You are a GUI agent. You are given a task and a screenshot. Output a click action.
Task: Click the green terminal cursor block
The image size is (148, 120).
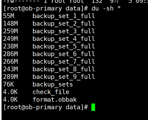93,107
